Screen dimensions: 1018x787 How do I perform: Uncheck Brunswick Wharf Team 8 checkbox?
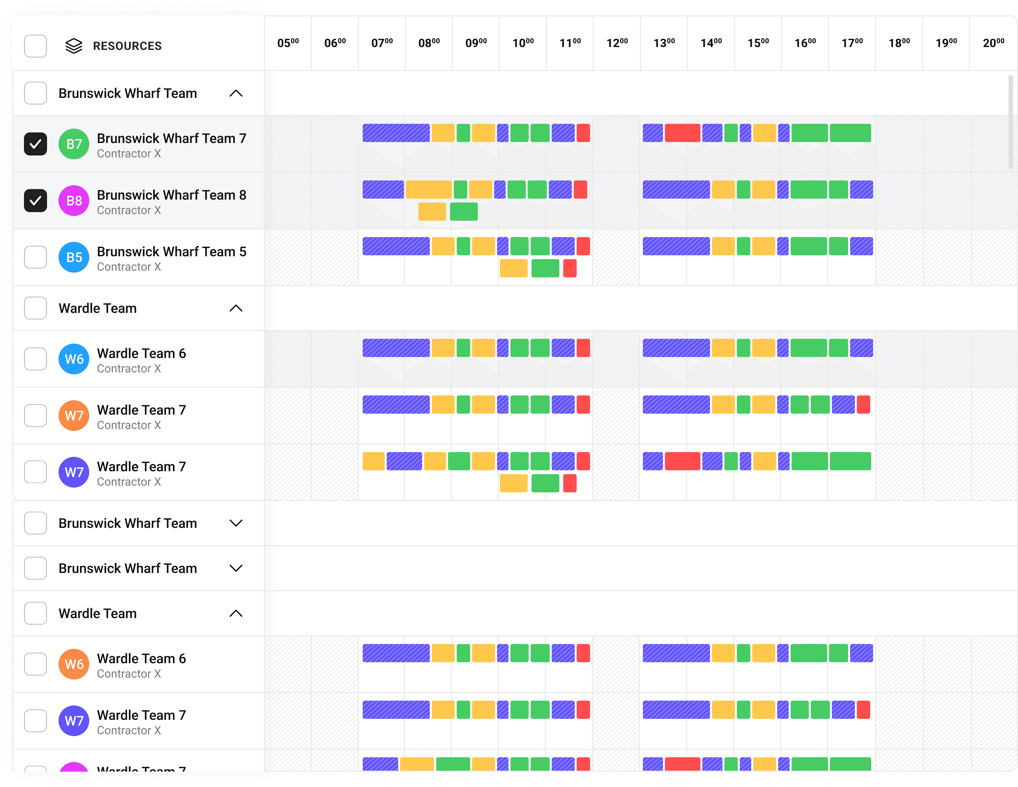(36, 201)
